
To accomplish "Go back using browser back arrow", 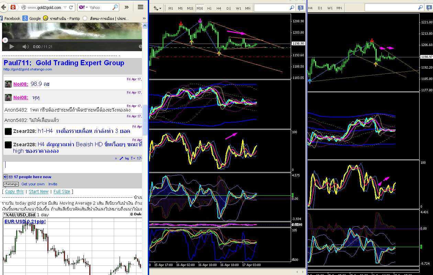I will [x=3, y=7].
